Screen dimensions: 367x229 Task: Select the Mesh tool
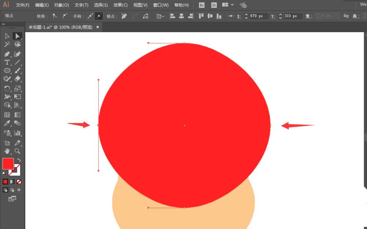pos(7,115)
